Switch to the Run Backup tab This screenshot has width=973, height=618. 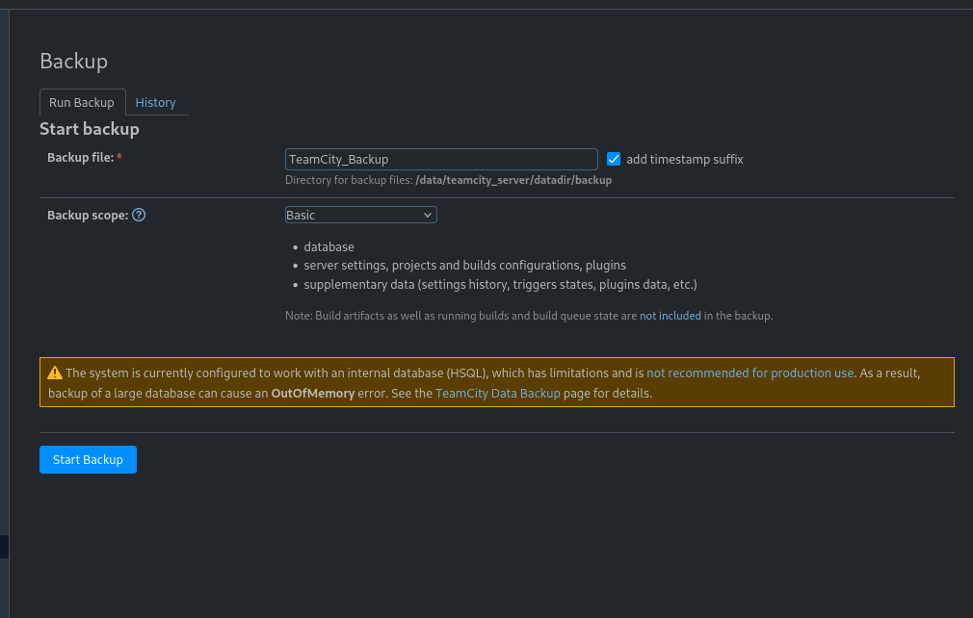(82, 102)
